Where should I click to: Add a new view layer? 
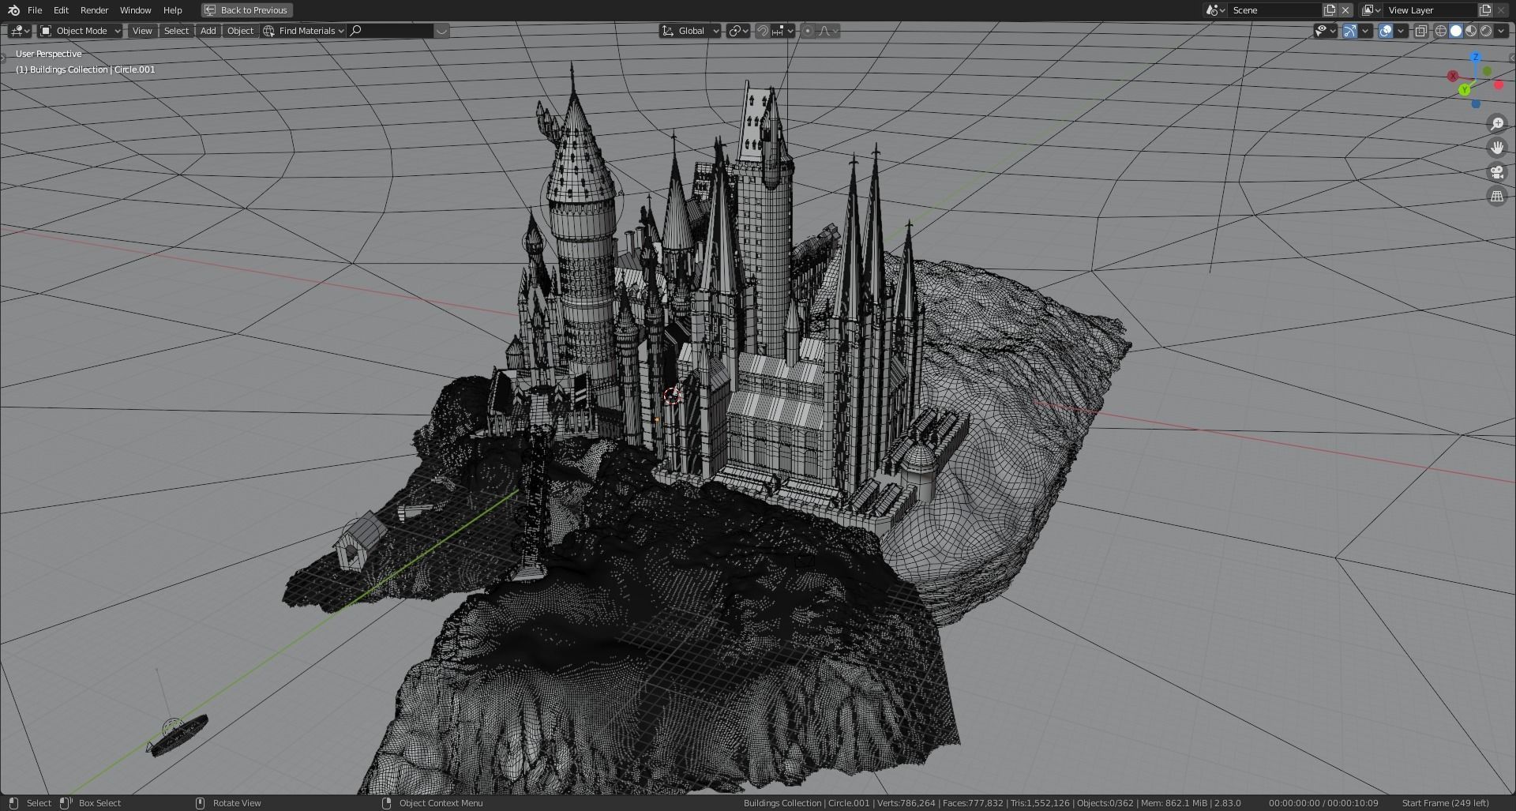1485,10
